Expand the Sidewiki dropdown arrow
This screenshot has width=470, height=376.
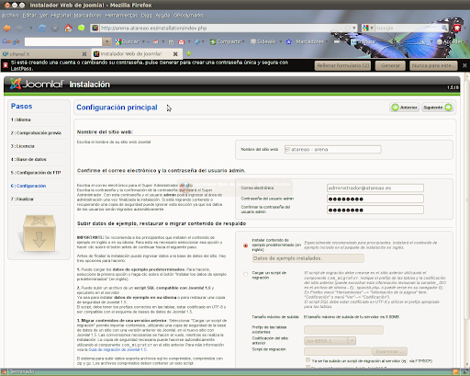coord(280,41)
